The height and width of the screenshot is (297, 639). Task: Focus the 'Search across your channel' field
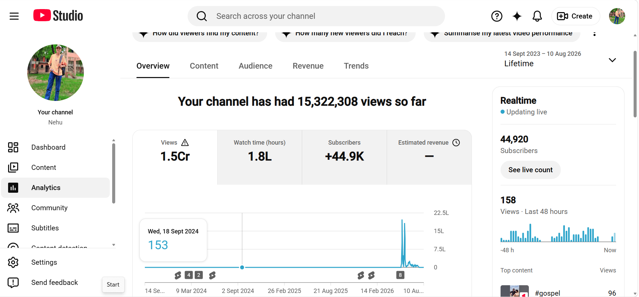pos(316,16)
